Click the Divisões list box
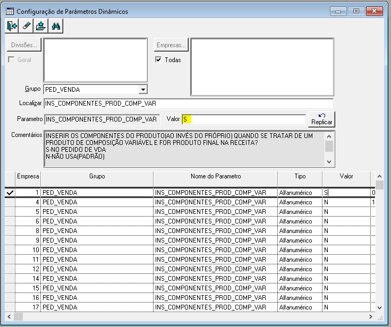The width and height of the screenshot is (391, 327). [96, 60]
